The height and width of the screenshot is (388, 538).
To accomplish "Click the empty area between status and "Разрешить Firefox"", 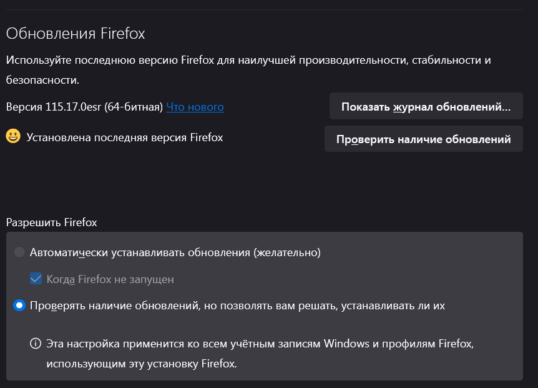I will coord(264,182).
